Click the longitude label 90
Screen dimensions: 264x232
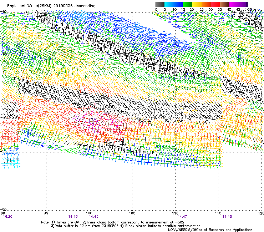click(3, 213)
